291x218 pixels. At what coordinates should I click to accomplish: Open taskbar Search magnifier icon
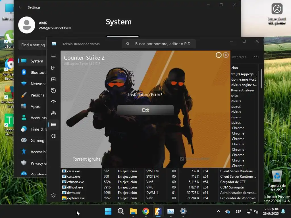point(120,211)
